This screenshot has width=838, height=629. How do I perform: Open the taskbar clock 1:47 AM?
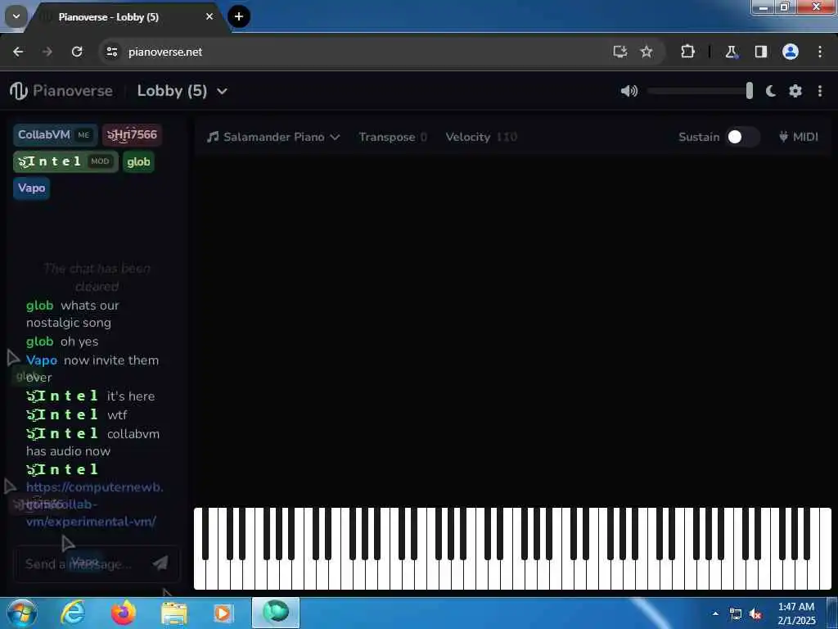(x=796, y=613)
